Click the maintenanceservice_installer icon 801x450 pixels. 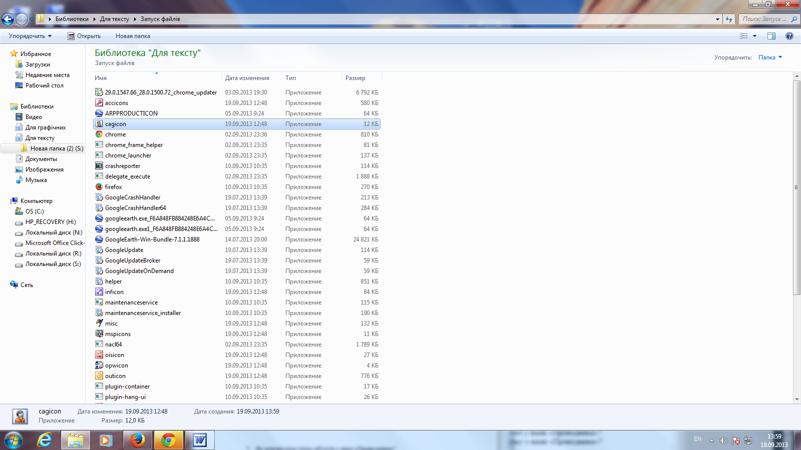99,313
